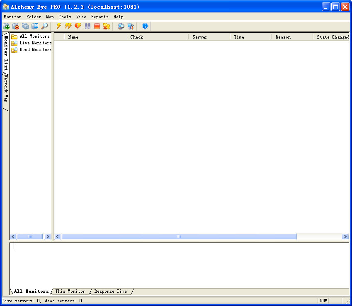Click the double lightning bolt check-all icon
Screen dimensions: 352x306
[68, 26]
